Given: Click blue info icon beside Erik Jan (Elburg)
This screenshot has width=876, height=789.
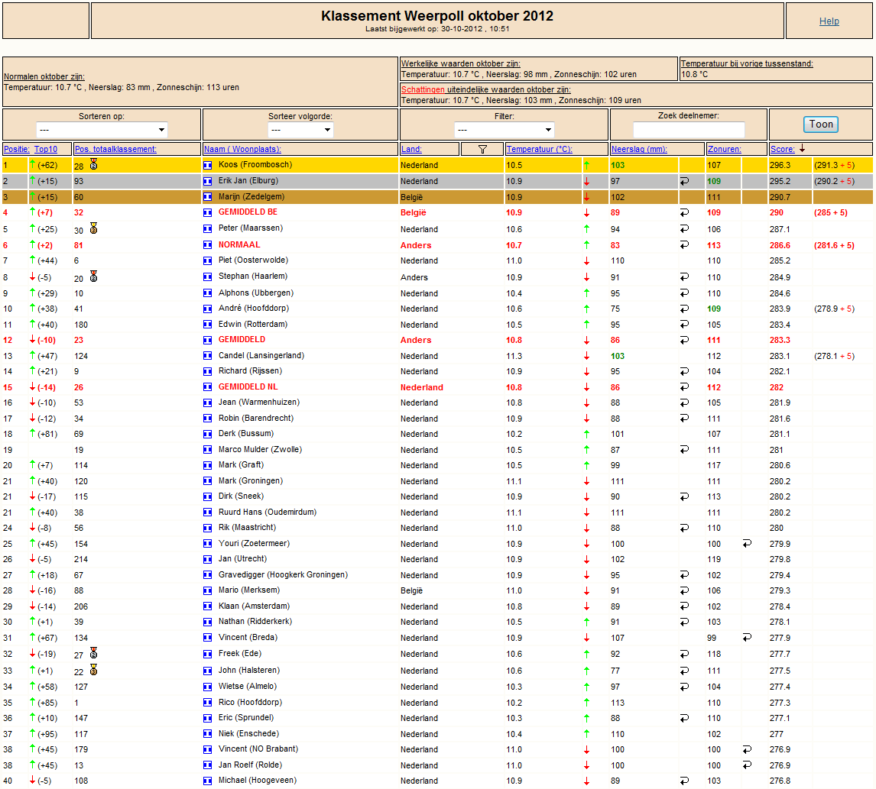Looking at the screenshot, I should click(207, 181).
